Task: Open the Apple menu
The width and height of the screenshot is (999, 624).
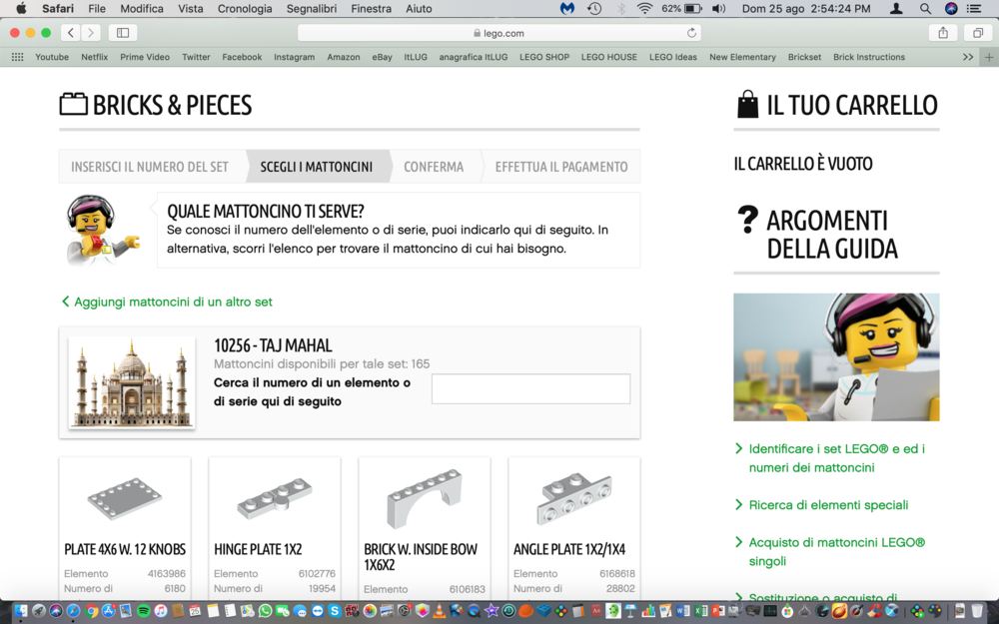Action: pos(20,8)
